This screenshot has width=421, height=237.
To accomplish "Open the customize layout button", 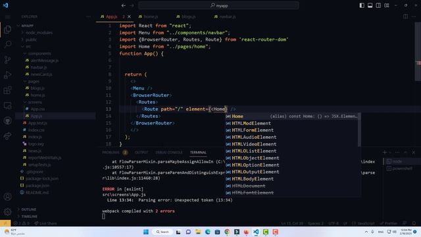I will coord(387,5).
